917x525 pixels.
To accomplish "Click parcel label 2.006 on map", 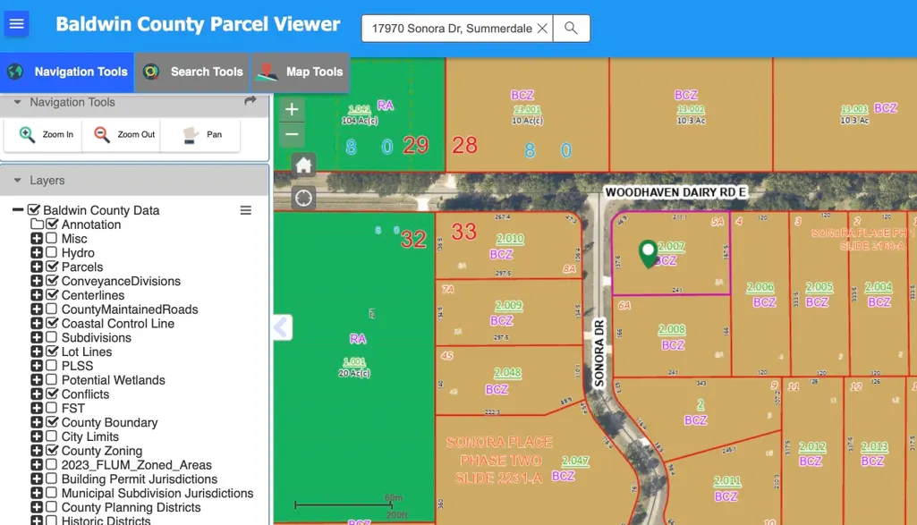I will coord(760,287).
